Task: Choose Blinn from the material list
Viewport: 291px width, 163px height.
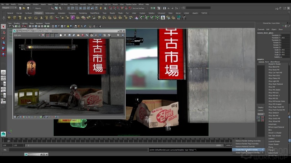Action: click(x=270, y=130)
